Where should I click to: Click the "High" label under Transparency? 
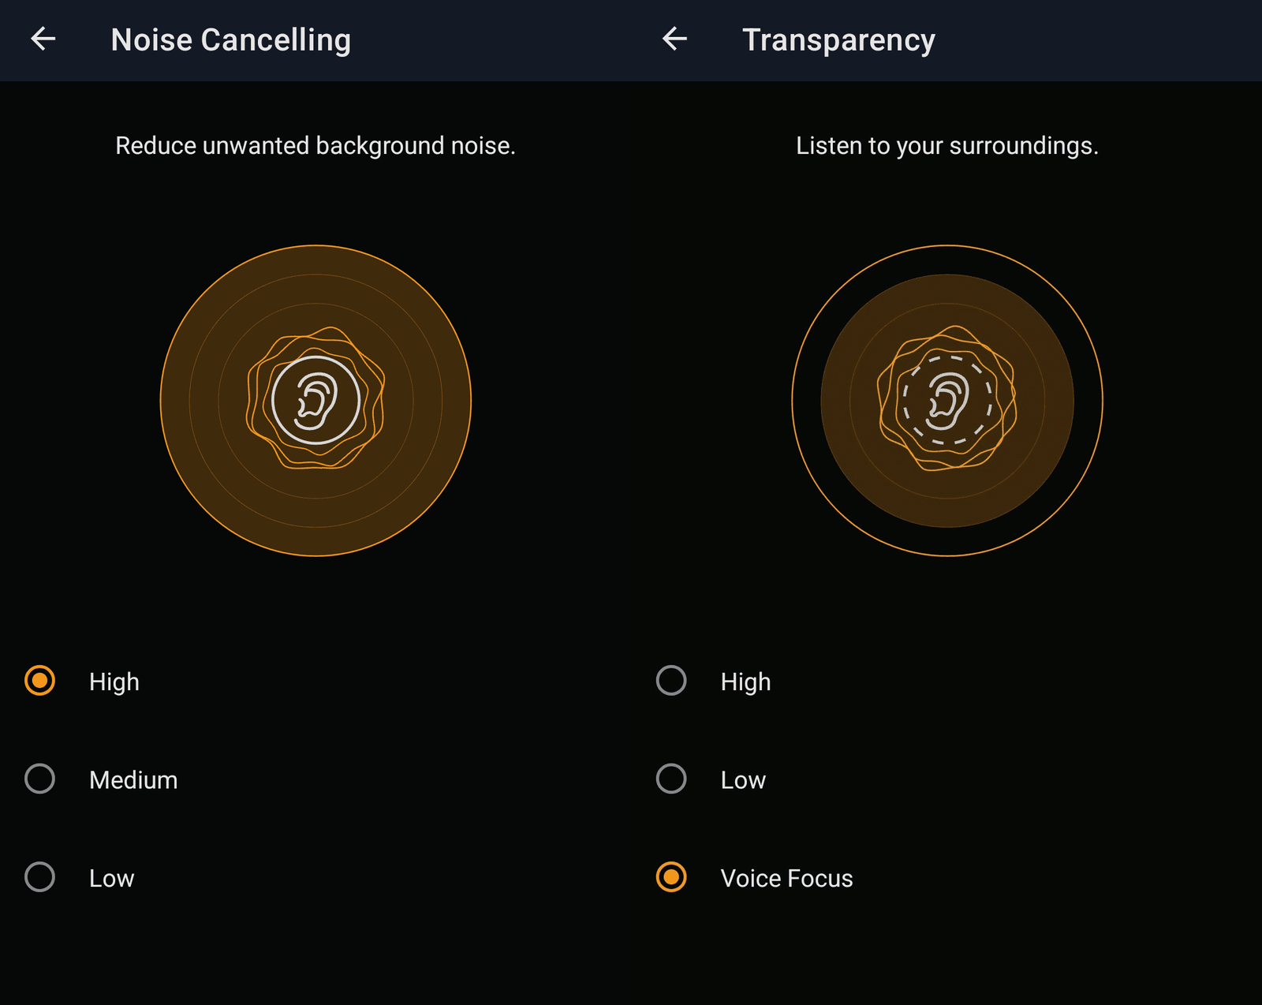(745, 682)
